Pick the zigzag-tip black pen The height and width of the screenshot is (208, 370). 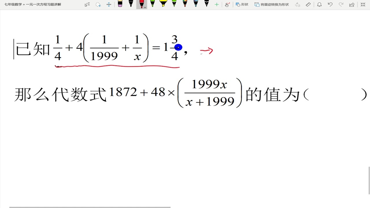tap(207, 4)
